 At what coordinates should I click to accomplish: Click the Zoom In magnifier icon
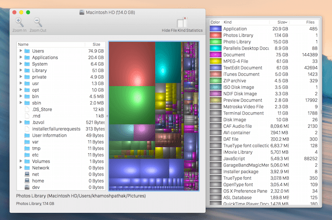[19, 22]
